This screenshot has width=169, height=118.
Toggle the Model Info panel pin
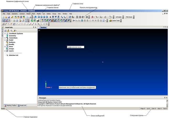coord(34,27)
